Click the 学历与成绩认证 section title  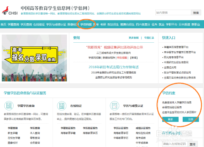pos(133,106)
